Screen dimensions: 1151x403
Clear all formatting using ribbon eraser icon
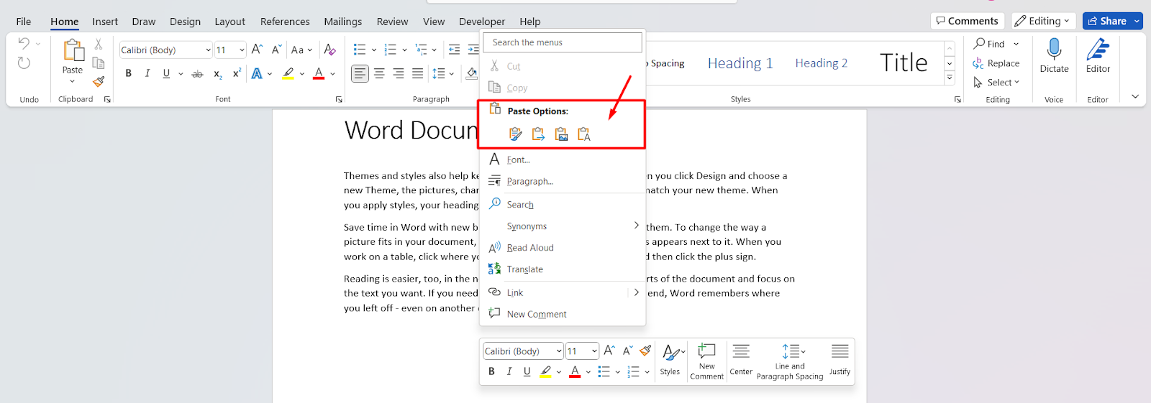329,50
